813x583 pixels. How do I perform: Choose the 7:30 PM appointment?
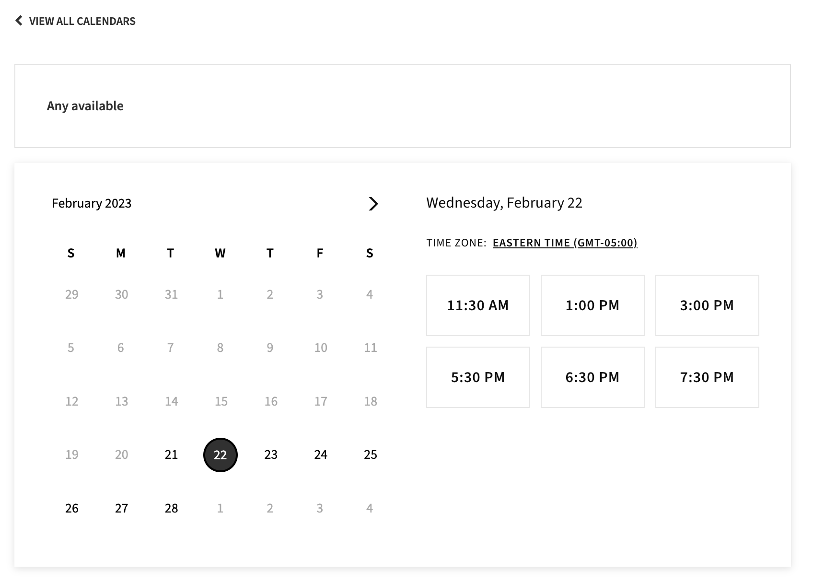[x=707, y=377]
